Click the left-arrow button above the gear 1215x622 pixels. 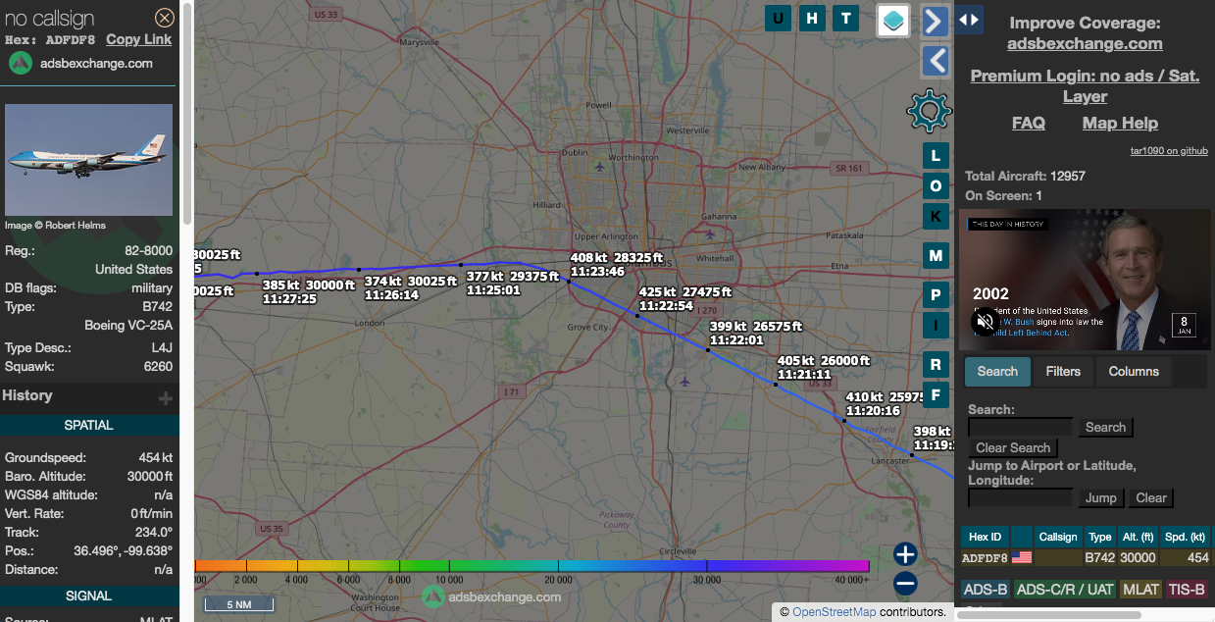coord(936,61)
